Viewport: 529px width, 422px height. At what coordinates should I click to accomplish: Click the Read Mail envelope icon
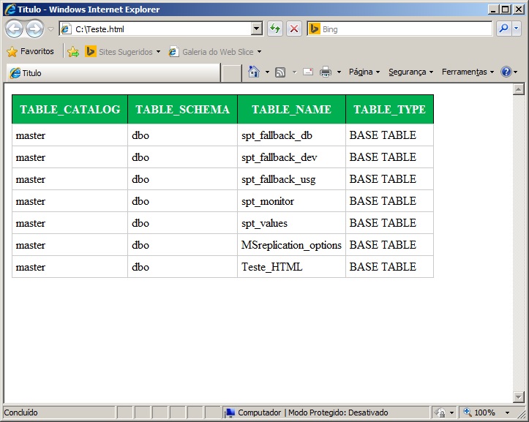point(308,72)
